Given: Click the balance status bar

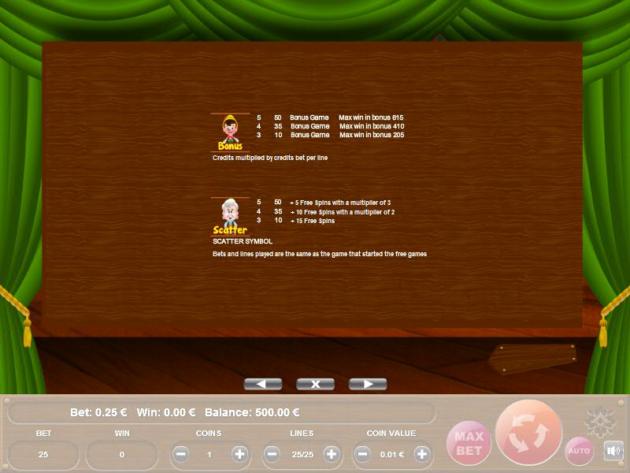Looking at the screenshot, I should (220, 412).
